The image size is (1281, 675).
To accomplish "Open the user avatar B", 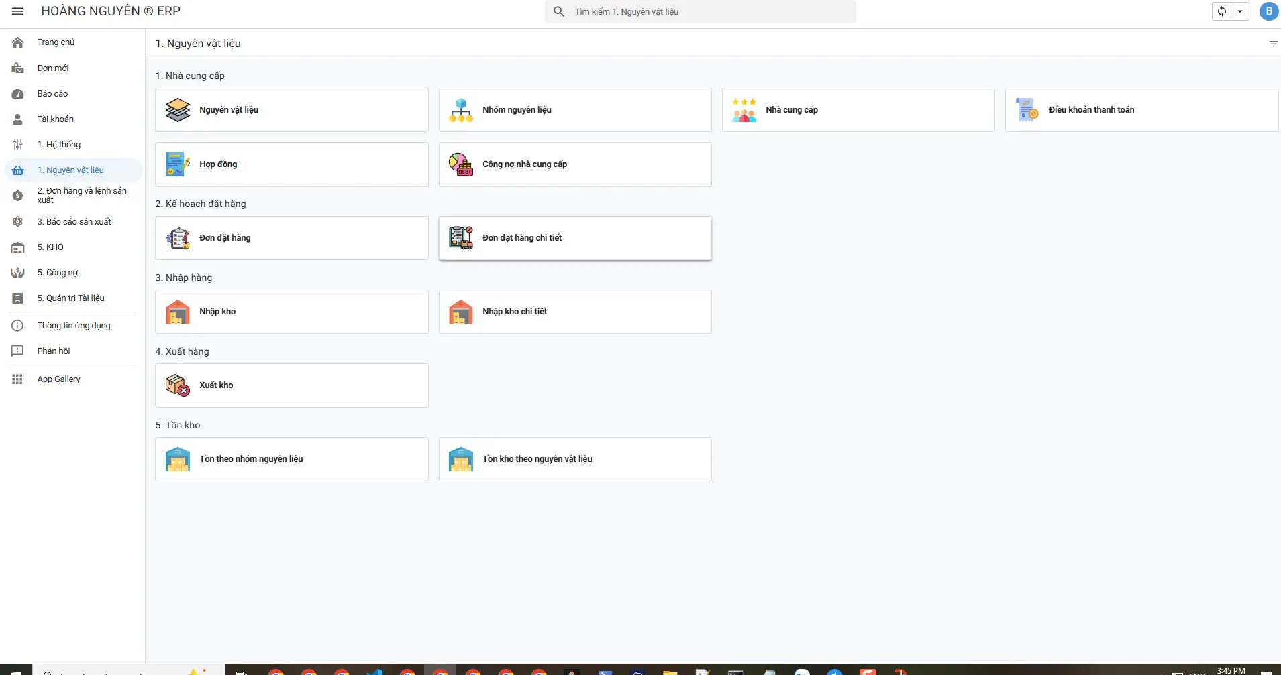I will [x=1268, y=11].
